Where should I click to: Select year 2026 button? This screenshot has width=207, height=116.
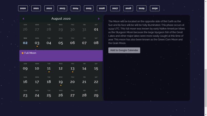102,8
